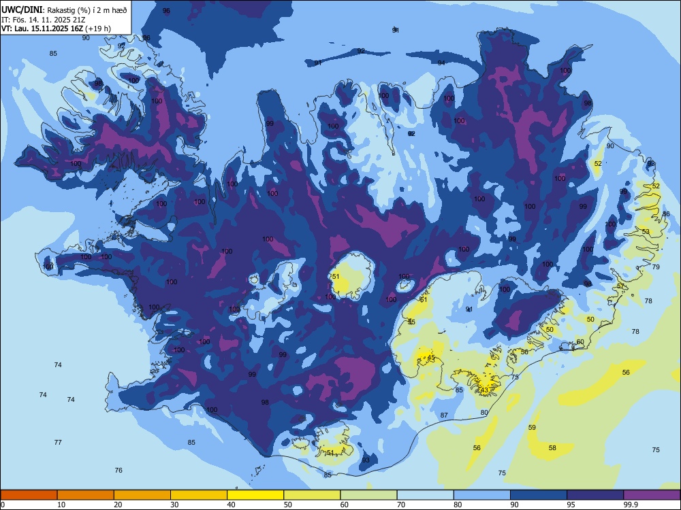Click the legend tick label '10'
681x510 pixels.
(x=61, y=505)
